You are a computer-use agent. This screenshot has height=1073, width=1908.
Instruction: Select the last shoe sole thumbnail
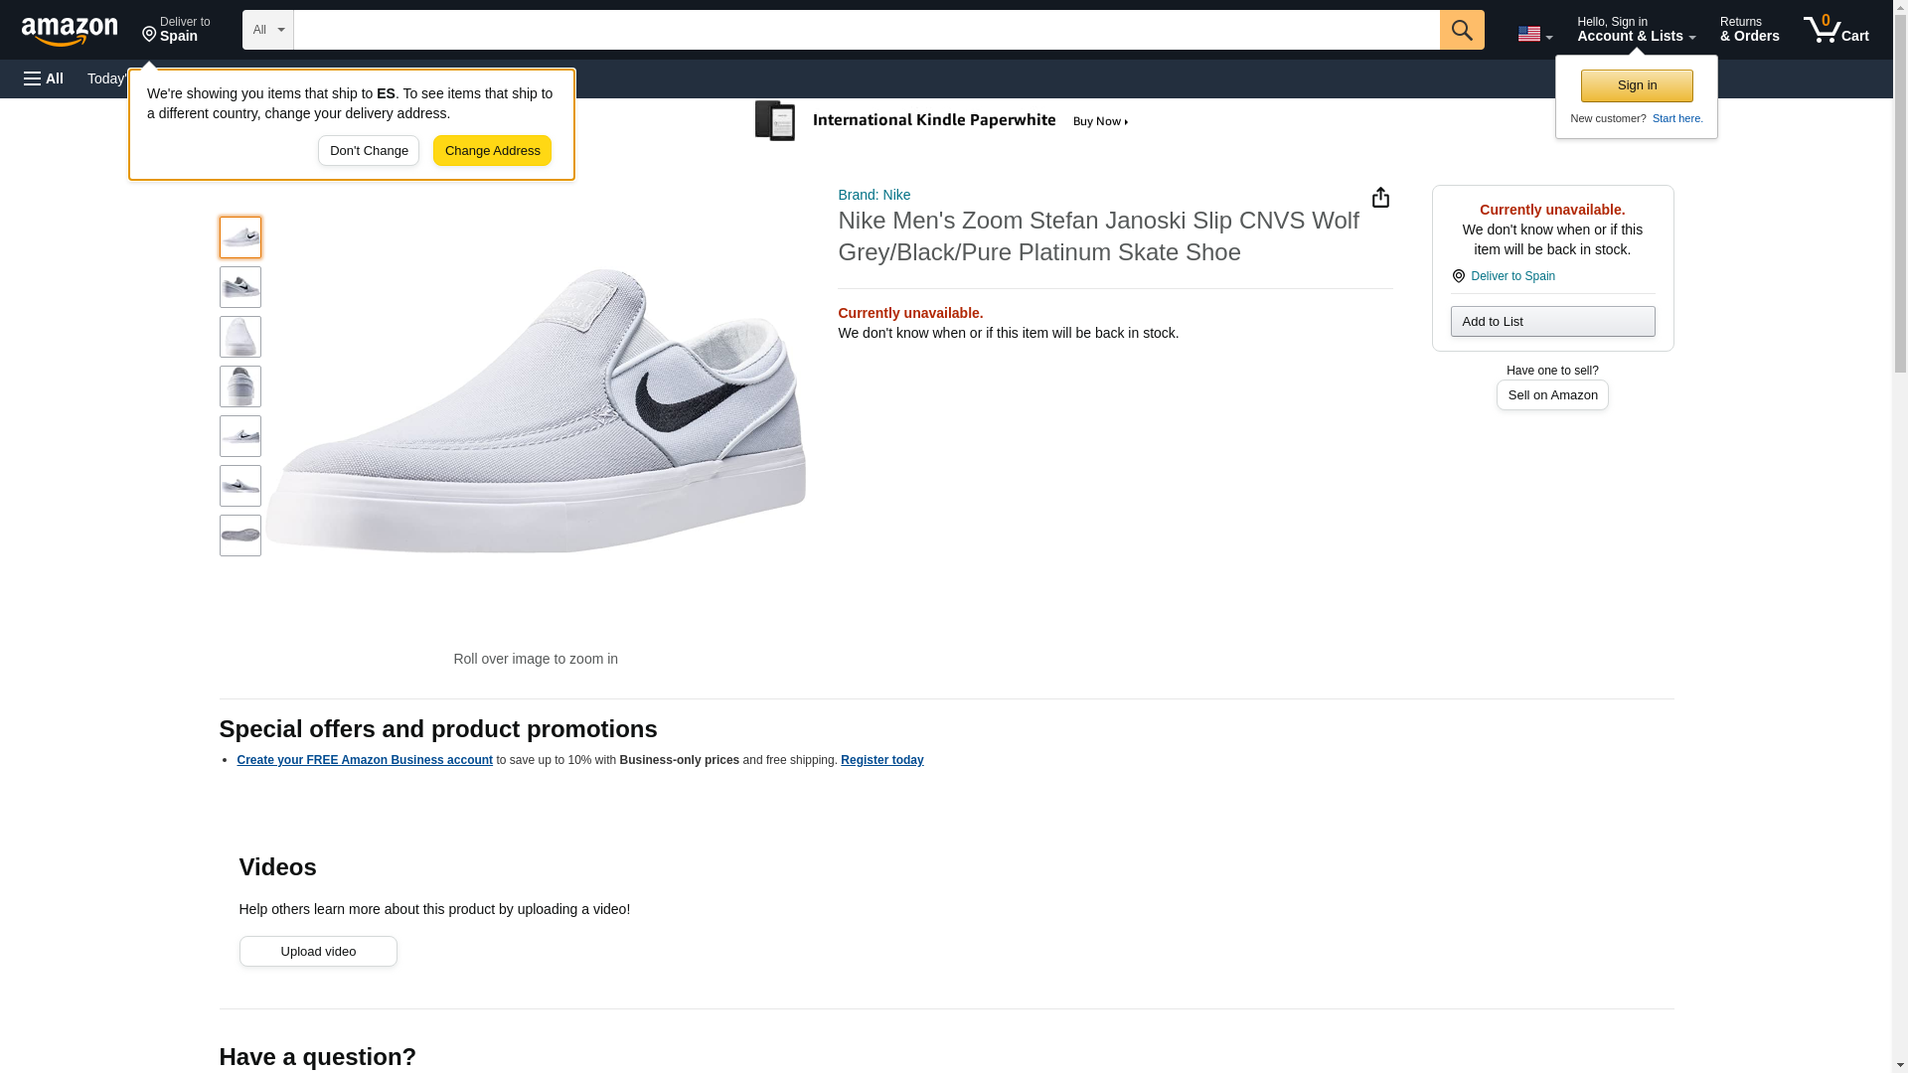(240, 536)
